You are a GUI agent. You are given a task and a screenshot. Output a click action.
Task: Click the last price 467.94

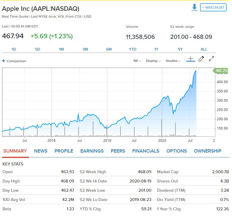click(13, 36)
